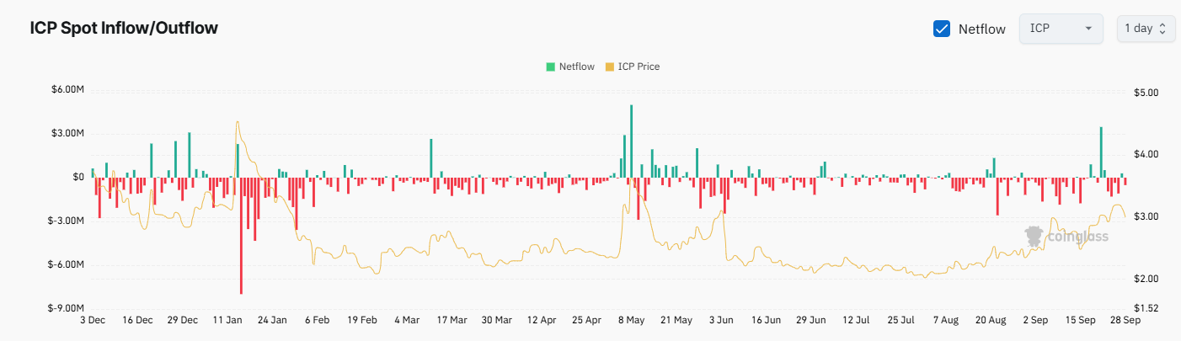Click the 3 Dec date label

[93, 321]
